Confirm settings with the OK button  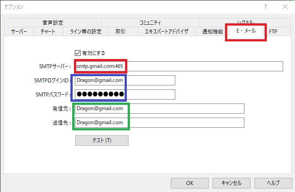coord(190,183)
